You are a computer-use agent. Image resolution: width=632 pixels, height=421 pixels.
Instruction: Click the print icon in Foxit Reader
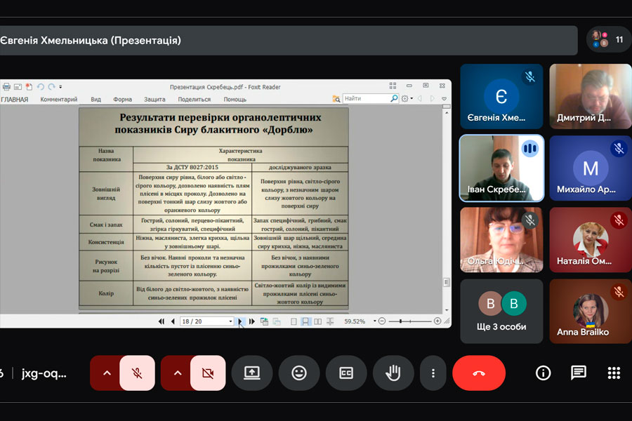click(6, 87)
